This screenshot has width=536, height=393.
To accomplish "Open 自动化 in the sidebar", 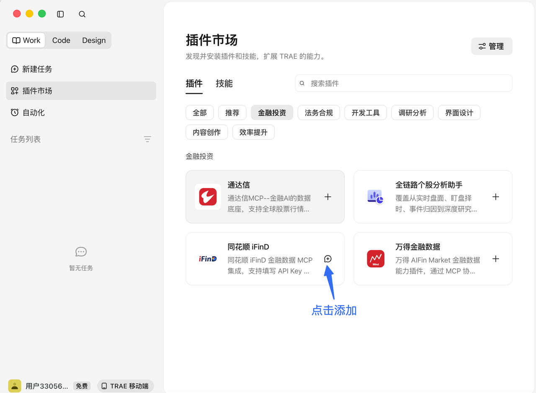I will [81, 113].
